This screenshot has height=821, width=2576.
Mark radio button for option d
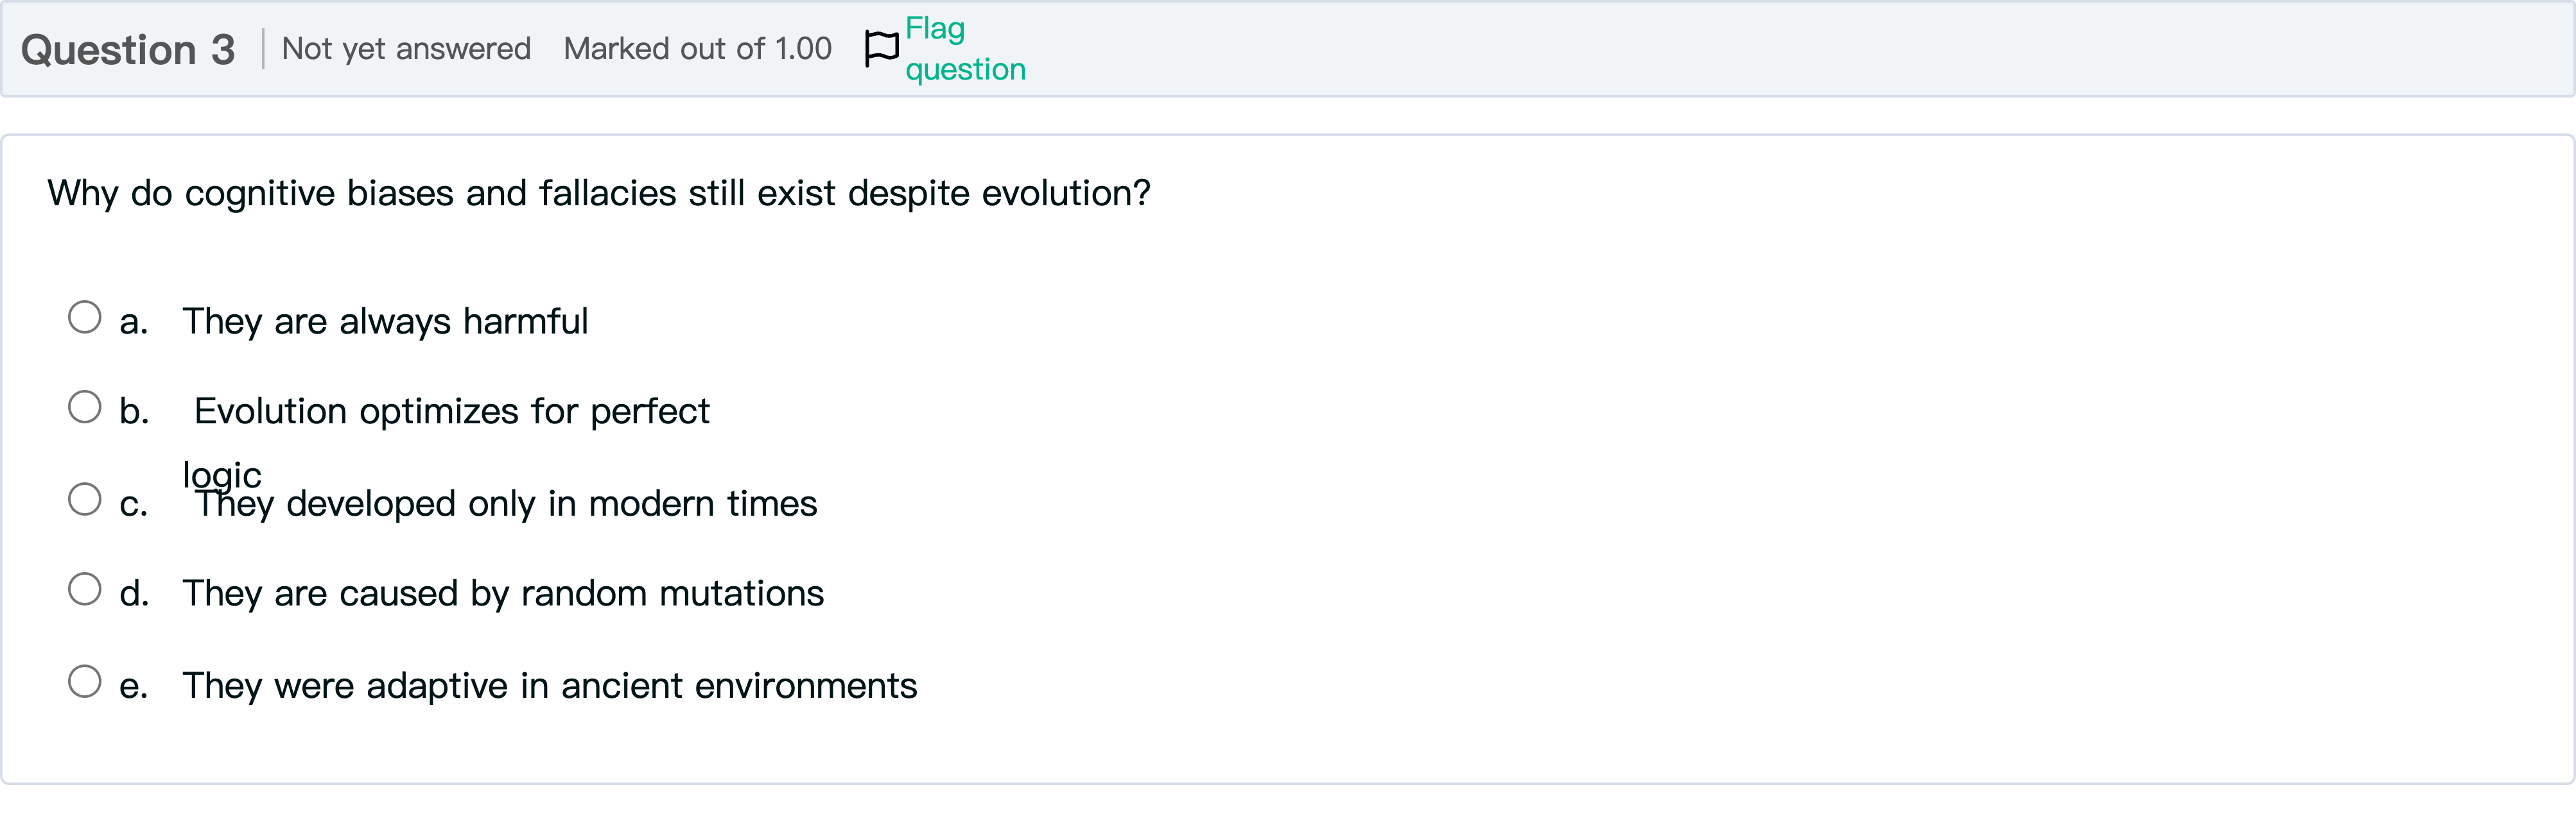coord(85,589)
